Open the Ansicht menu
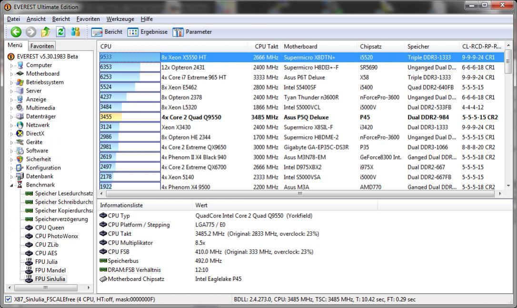Viewport: 517px width, 308px height. tap(36, 19)
